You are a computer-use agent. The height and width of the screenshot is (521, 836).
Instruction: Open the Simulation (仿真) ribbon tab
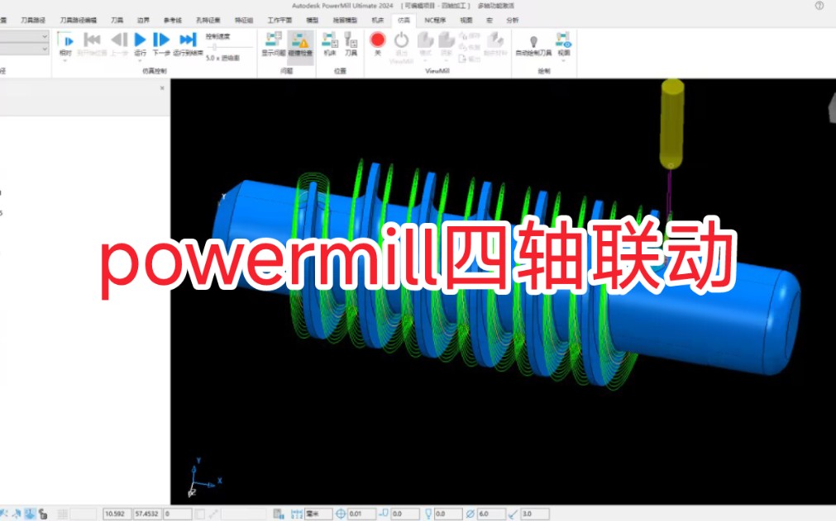[x=404, y=20]
